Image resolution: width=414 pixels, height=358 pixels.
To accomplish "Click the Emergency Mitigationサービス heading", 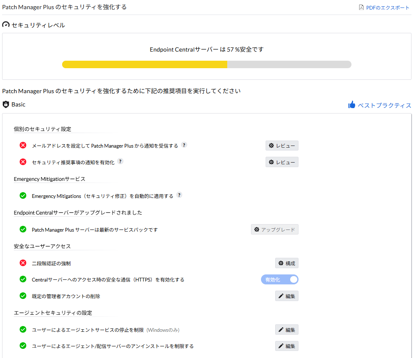I will (50, 179).
